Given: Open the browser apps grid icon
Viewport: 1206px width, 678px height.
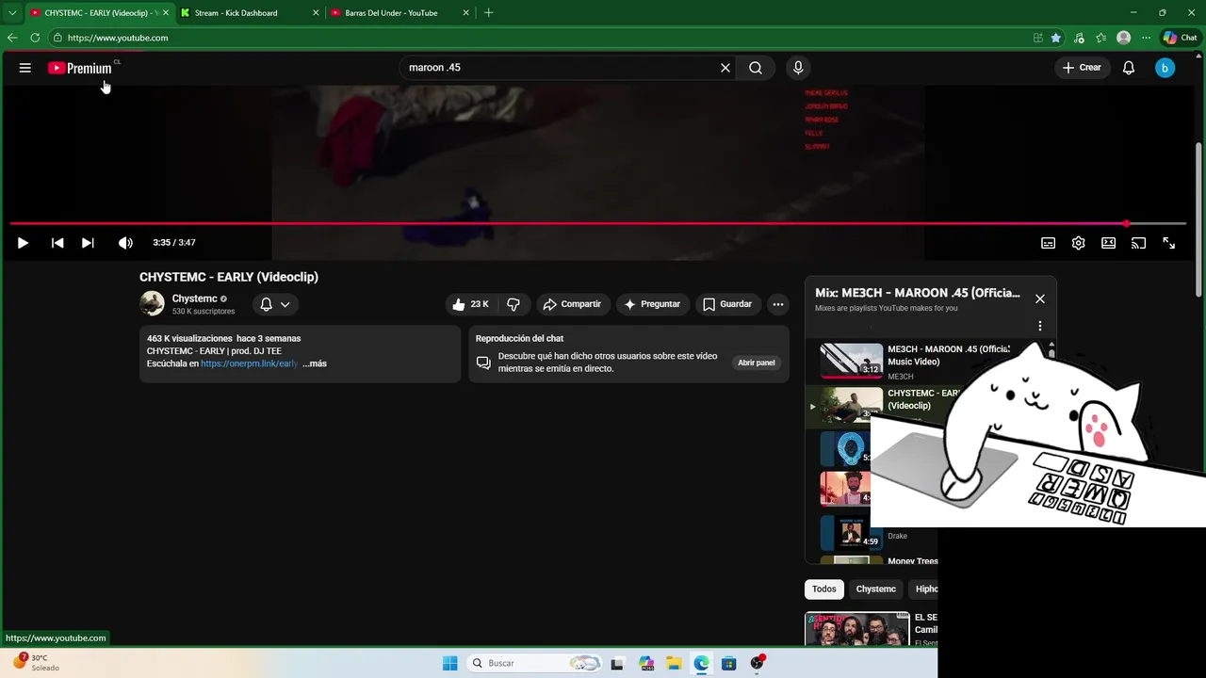Looking at the screenshot, I should [x=1037, y=38].
